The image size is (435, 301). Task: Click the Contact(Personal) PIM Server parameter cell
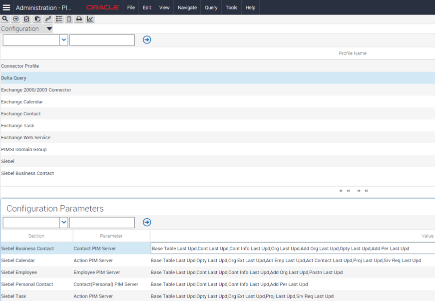coord(111,284)
